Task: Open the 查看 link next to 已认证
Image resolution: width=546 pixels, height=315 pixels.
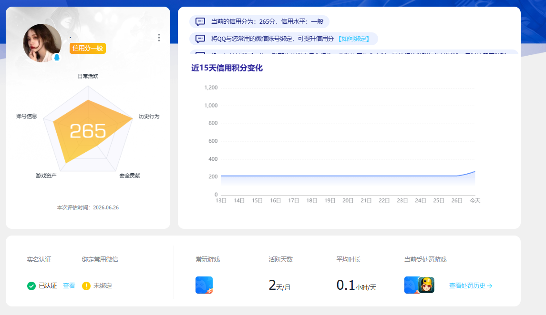Action: click(69, 285)
